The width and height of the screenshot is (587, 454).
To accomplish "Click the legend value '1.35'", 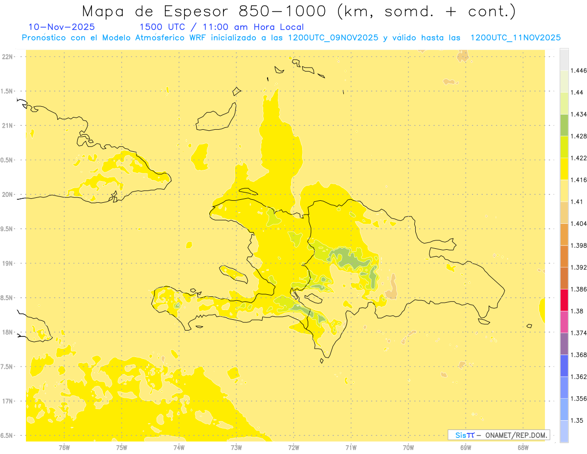I will pyautogui.click(x=577, y=420).
